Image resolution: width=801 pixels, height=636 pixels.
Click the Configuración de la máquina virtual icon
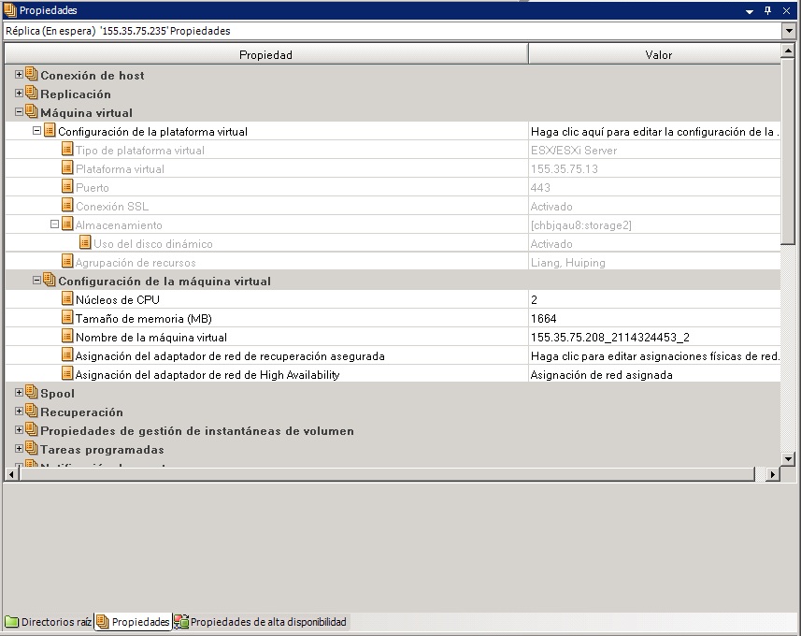[50, 281]
